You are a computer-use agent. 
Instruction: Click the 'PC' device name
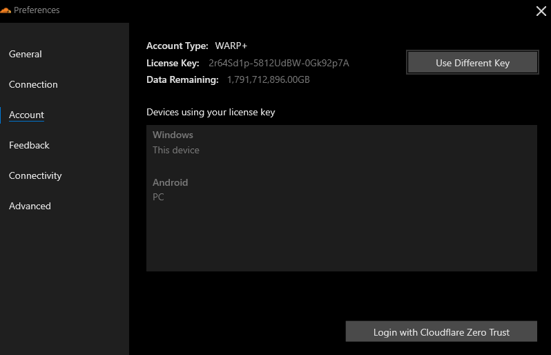(158, 197)
